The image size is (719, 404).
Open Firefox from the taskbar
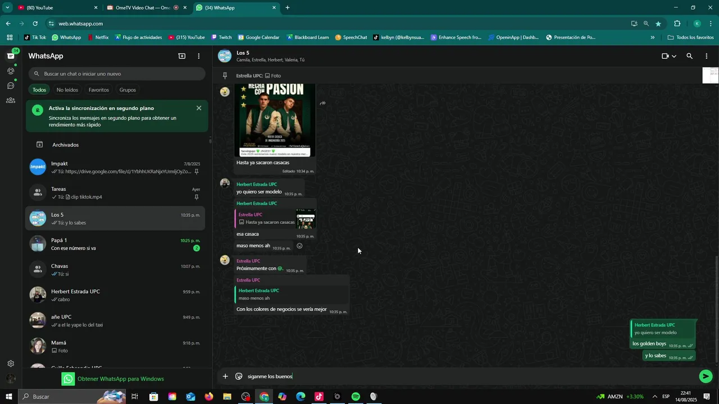(209, 397)
